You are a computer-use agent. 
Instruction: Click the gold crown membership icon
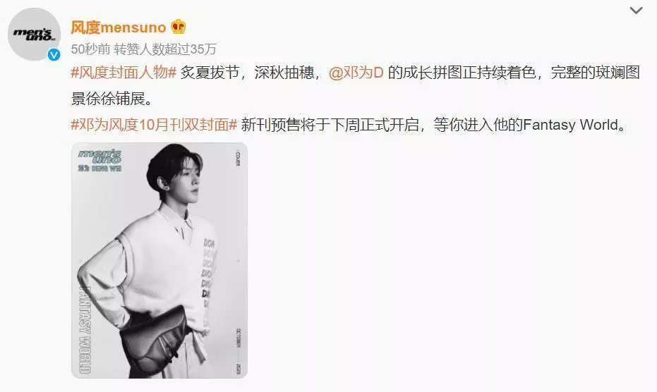click(x=179, y=27)
